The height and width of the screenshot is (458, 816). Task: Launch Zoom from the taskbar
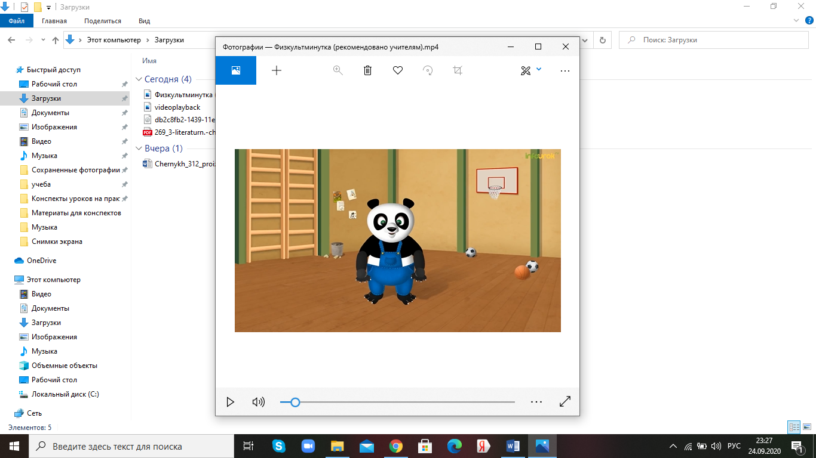tap(308, 446)
